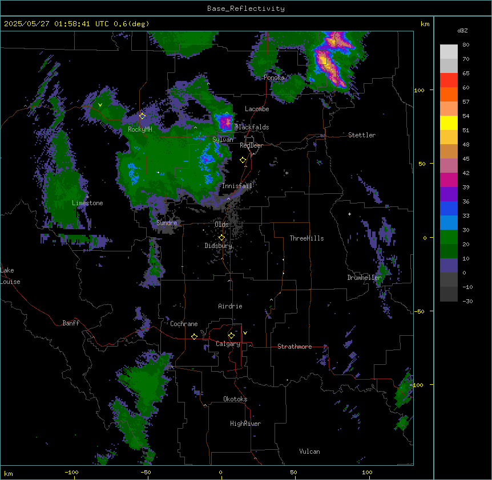Click the 50 tick on the bottom axis

[x=293, y=473]
